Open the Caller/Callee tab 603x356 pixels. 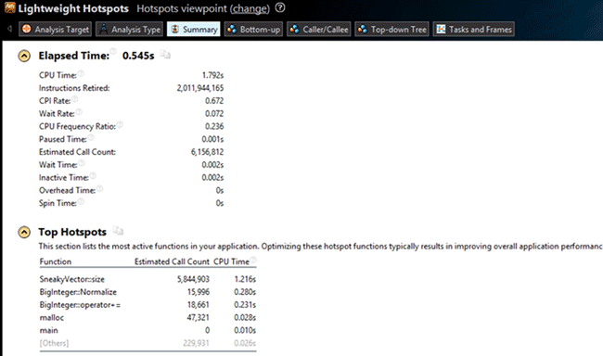pyautogui.click(x=319, y=30)
